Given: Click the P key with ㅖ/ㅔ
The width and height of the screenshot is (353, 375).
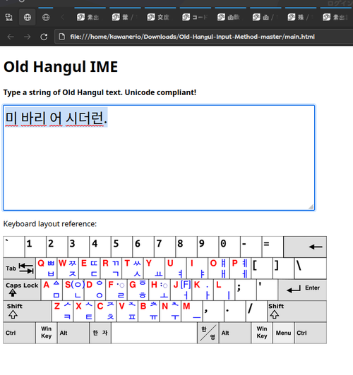Looking at the screenshot, I should pos(240,269).
